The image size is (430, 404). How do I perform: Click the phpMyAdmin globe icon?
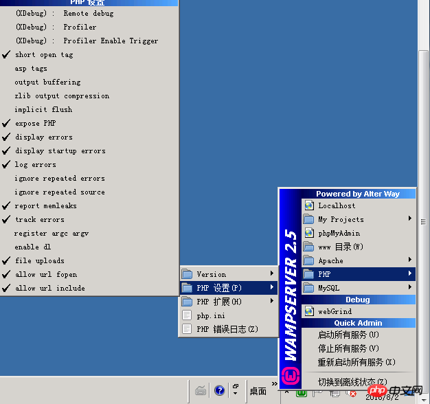(x=309, y=233)
